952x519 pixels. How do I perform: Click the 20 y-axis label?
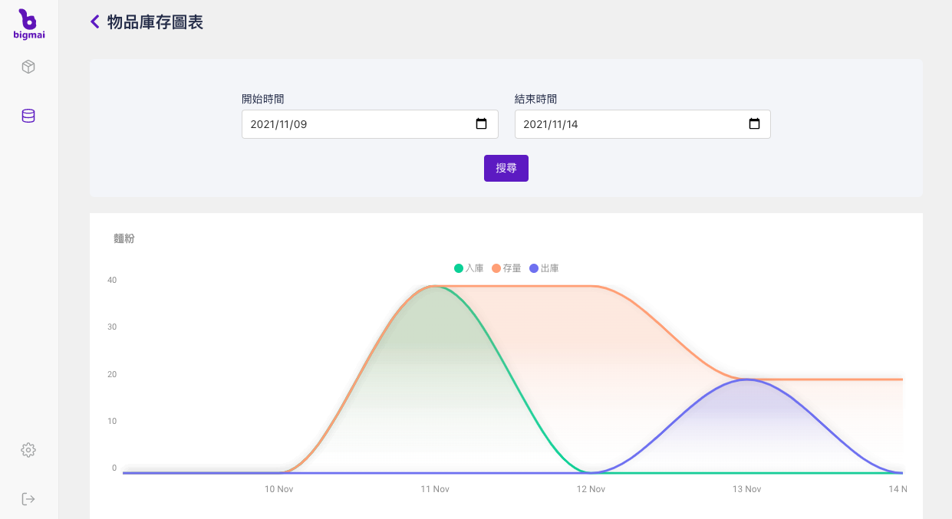point(112,374)
